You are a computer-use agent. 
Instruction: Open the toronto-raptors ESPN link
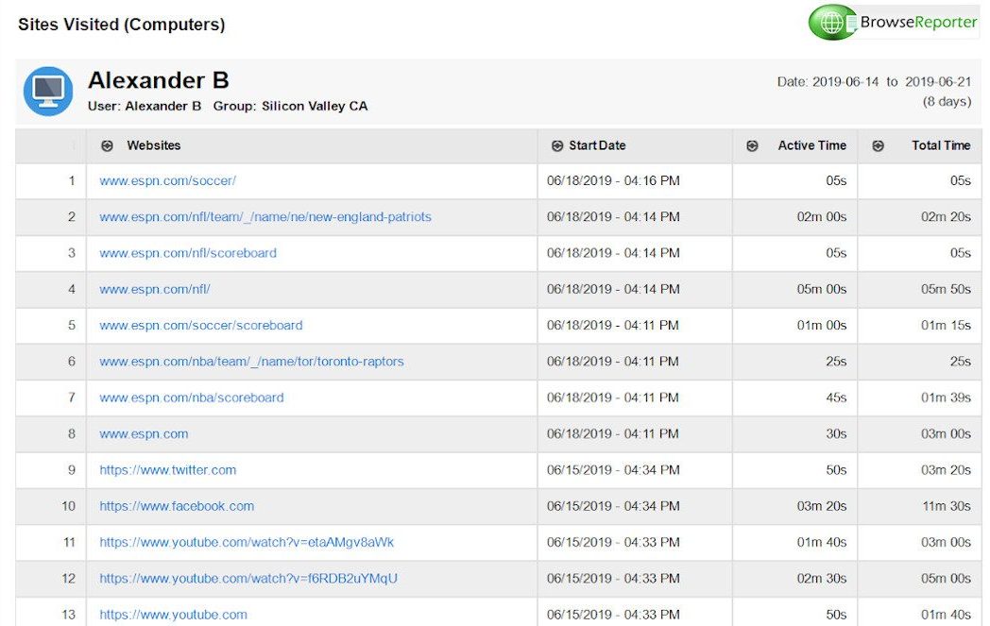point(251,361)
